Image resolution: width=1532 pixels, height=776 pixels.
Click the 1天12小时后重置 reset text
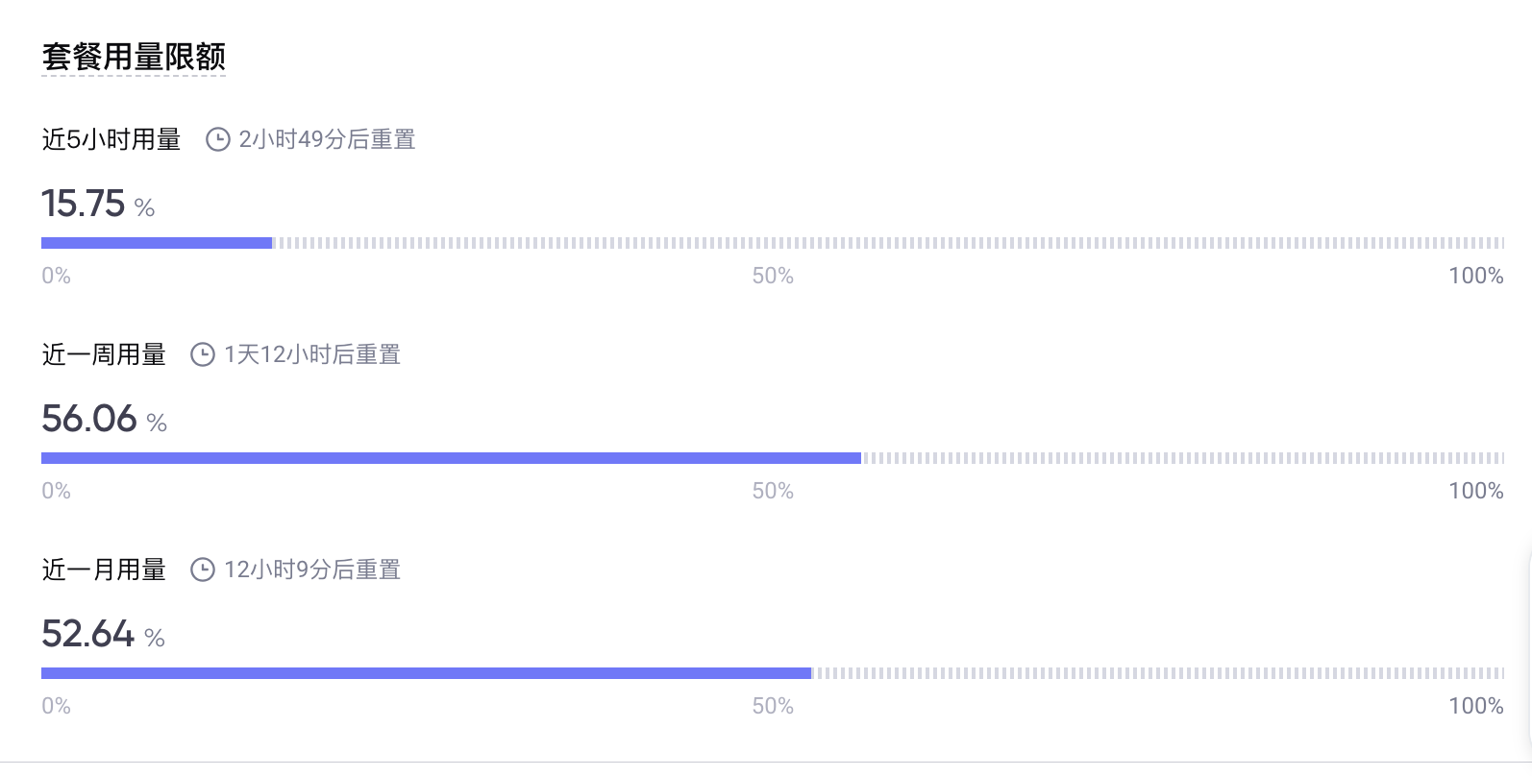click(x=312, y=354)
